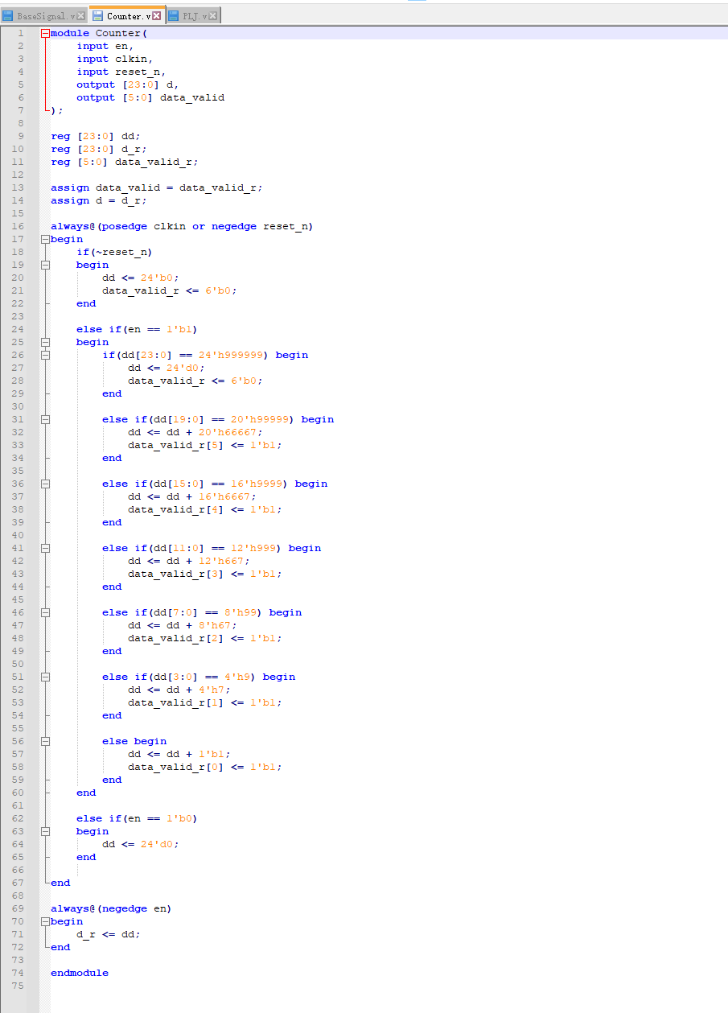Click line number 68 in the margin
728x1013 pixels.
pos(18,896)
